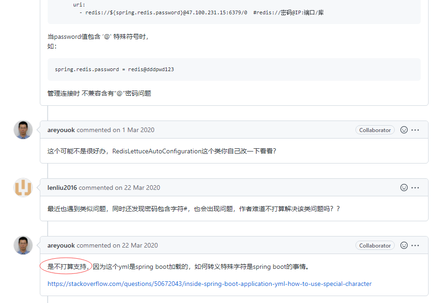Add a reaction to areyouok's 1 Mar comment
This screenshot has width=442, height=303.
(x=403, y=130)
